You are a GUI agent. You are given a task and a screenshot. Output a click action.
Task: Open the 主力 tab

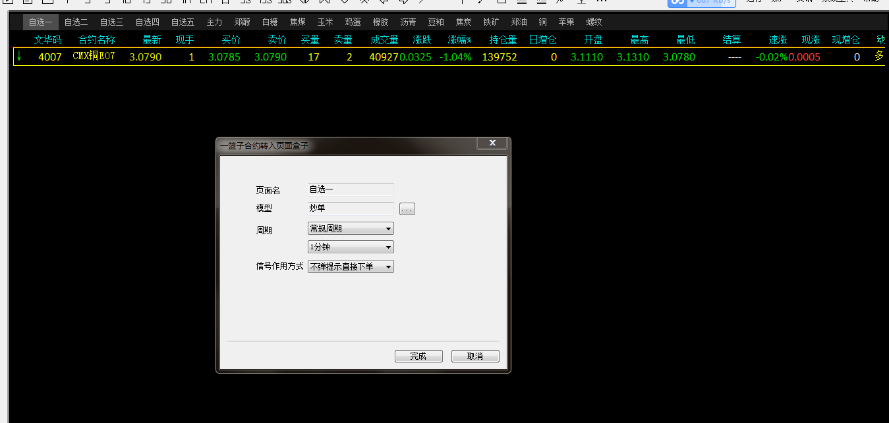214,22
